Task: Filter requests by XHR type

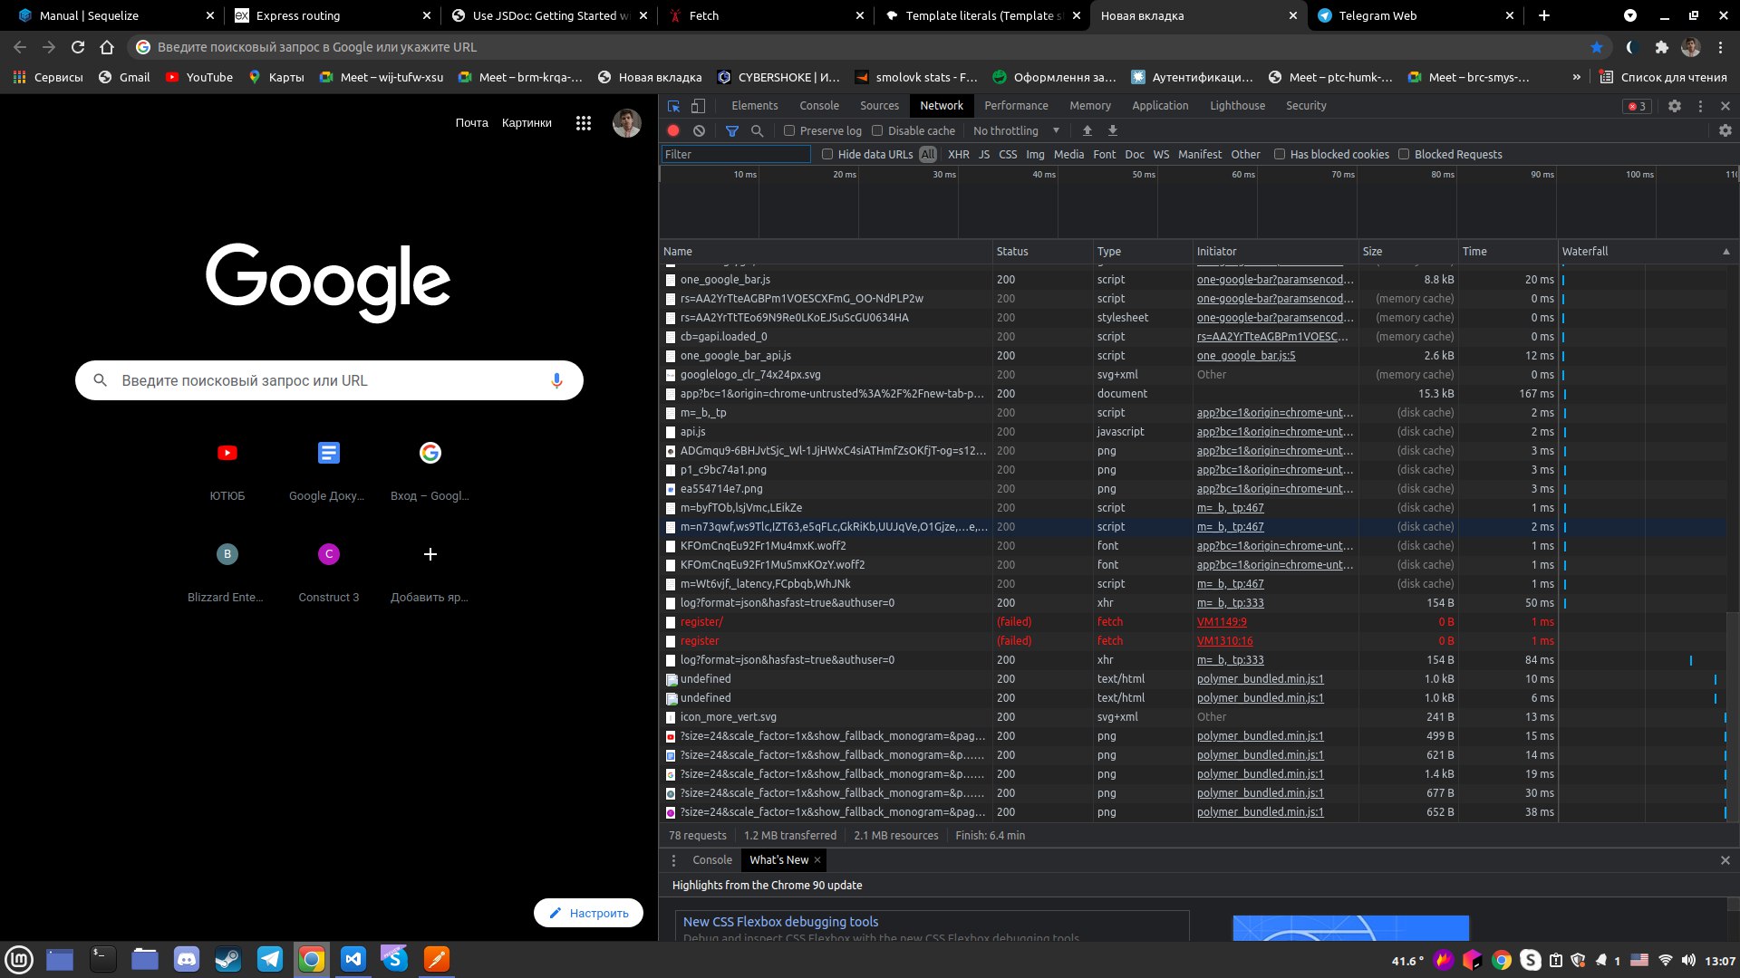Action: point(959,154)
